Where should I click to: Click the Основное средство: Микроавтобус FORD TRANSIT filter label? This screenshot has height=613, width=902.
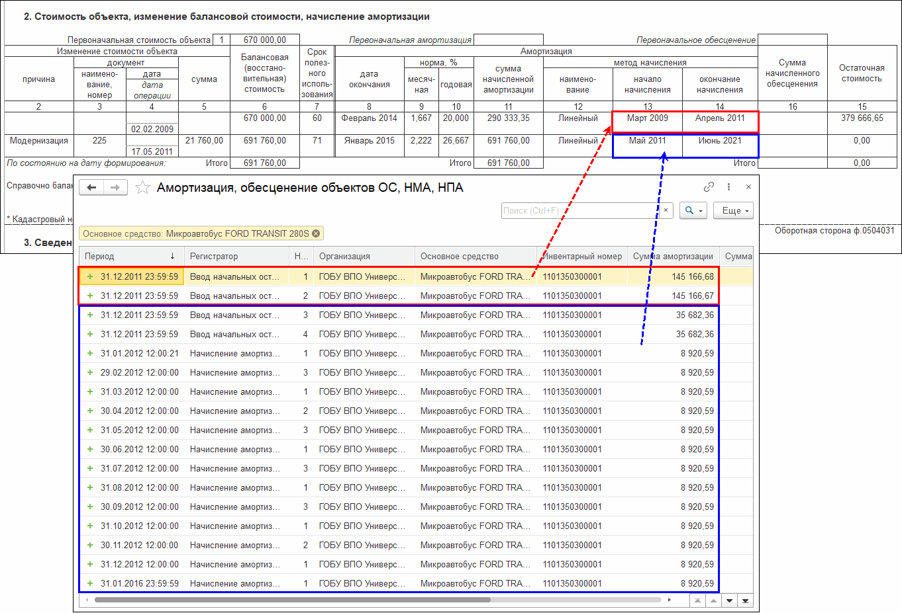pyautogui.click(x=196, y=233)
